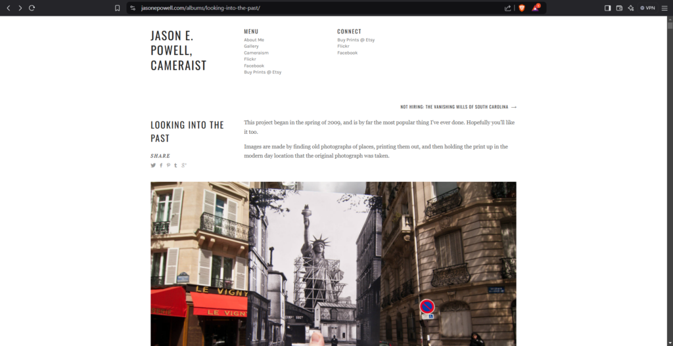The image size is (673, 346).
Task: Bookmark this page using the bookmark icon
Action: pyautogui.click(x=117, y=8)
